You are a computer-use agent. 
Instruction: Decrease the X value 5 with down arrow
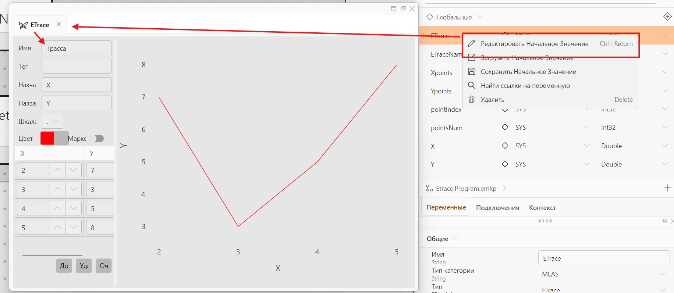coord(73,227)
